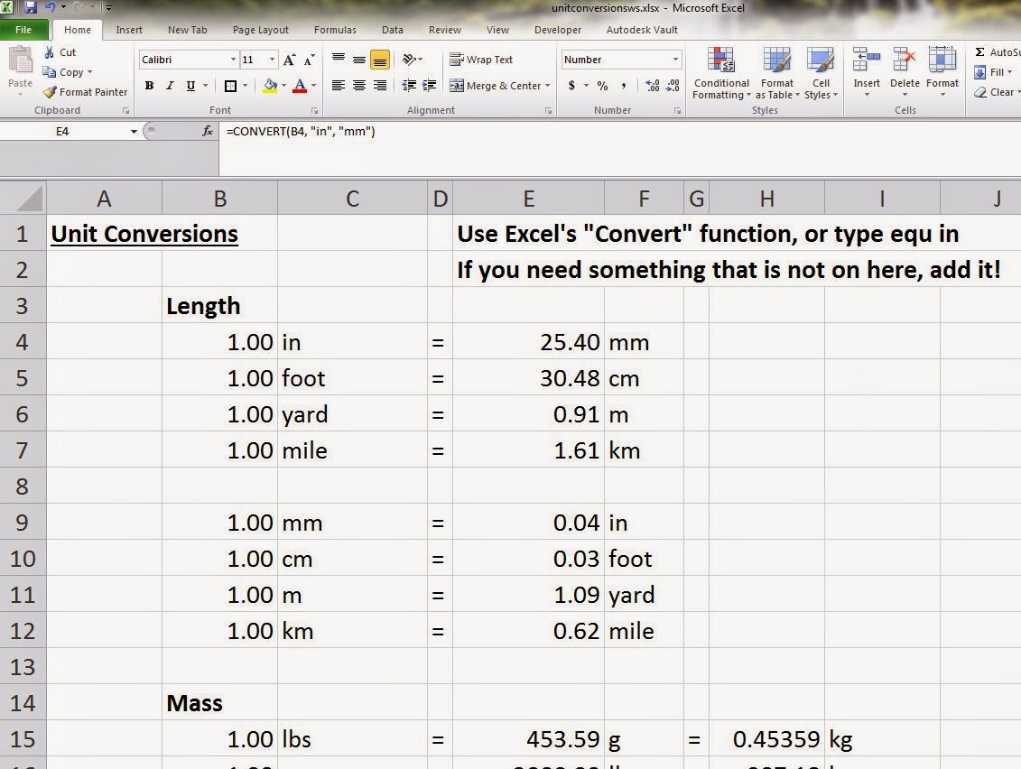The image size is (1021, 769).
Task: Apply Comma Style number format
Action: point(623,86)
